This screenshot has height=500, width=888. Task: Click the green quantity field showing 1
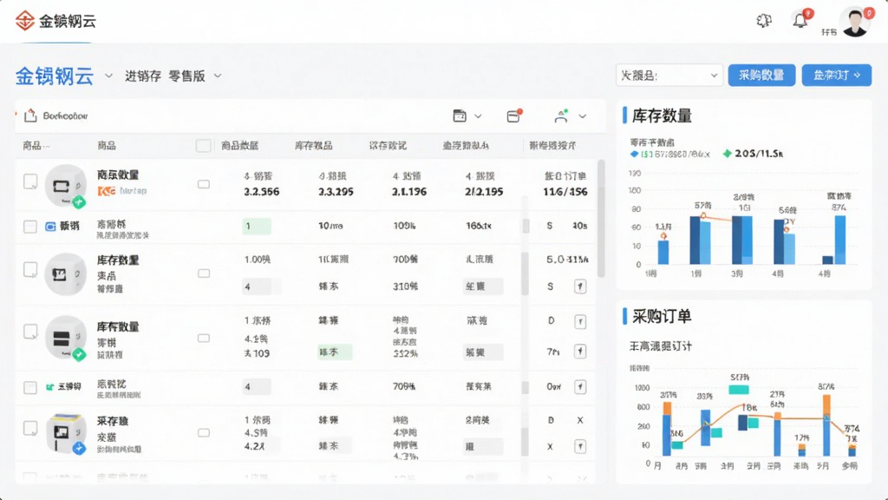coord(257,227)
